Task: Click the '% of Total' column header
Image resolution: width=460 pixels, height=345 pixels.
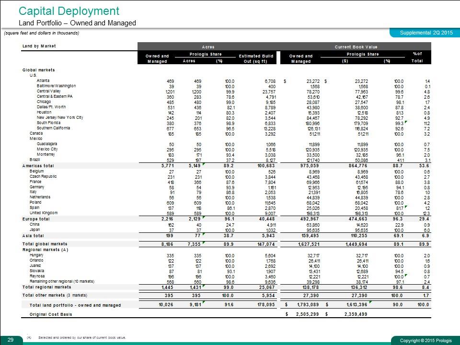Action: coord(417,57)
